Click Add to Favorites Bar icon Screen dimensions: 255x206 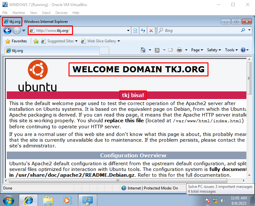[36, 41]
